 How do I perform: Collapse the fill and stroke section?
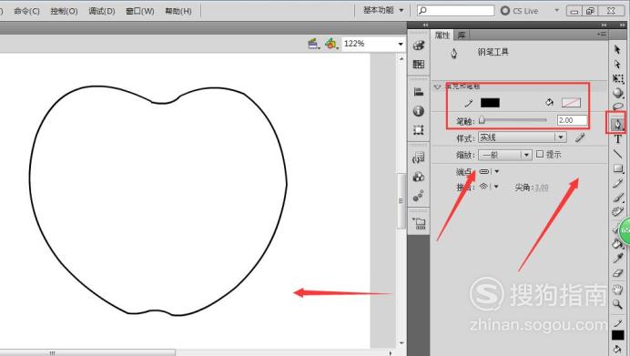tap(438, 86)
